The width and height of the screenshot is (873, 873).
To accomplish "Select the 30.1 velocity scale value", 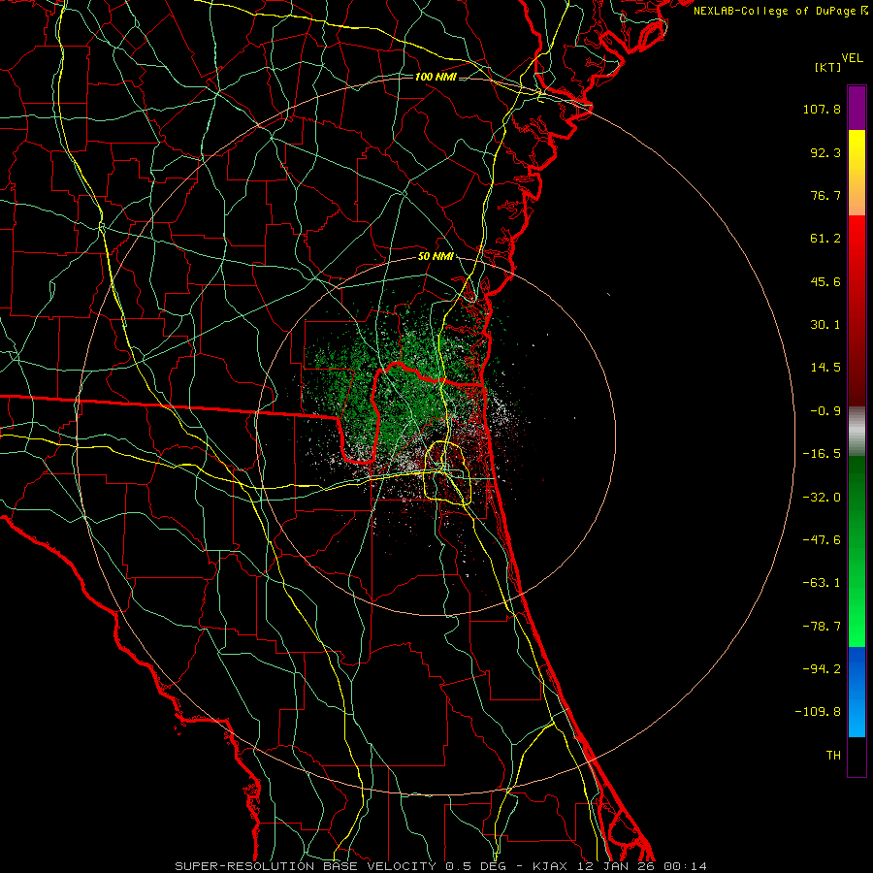I will click(x=825, y=325).
